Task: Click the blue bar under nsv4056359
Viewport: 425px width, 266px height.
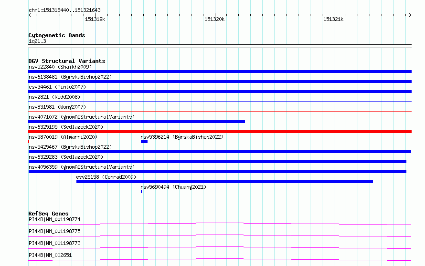Action: point(217,172)
